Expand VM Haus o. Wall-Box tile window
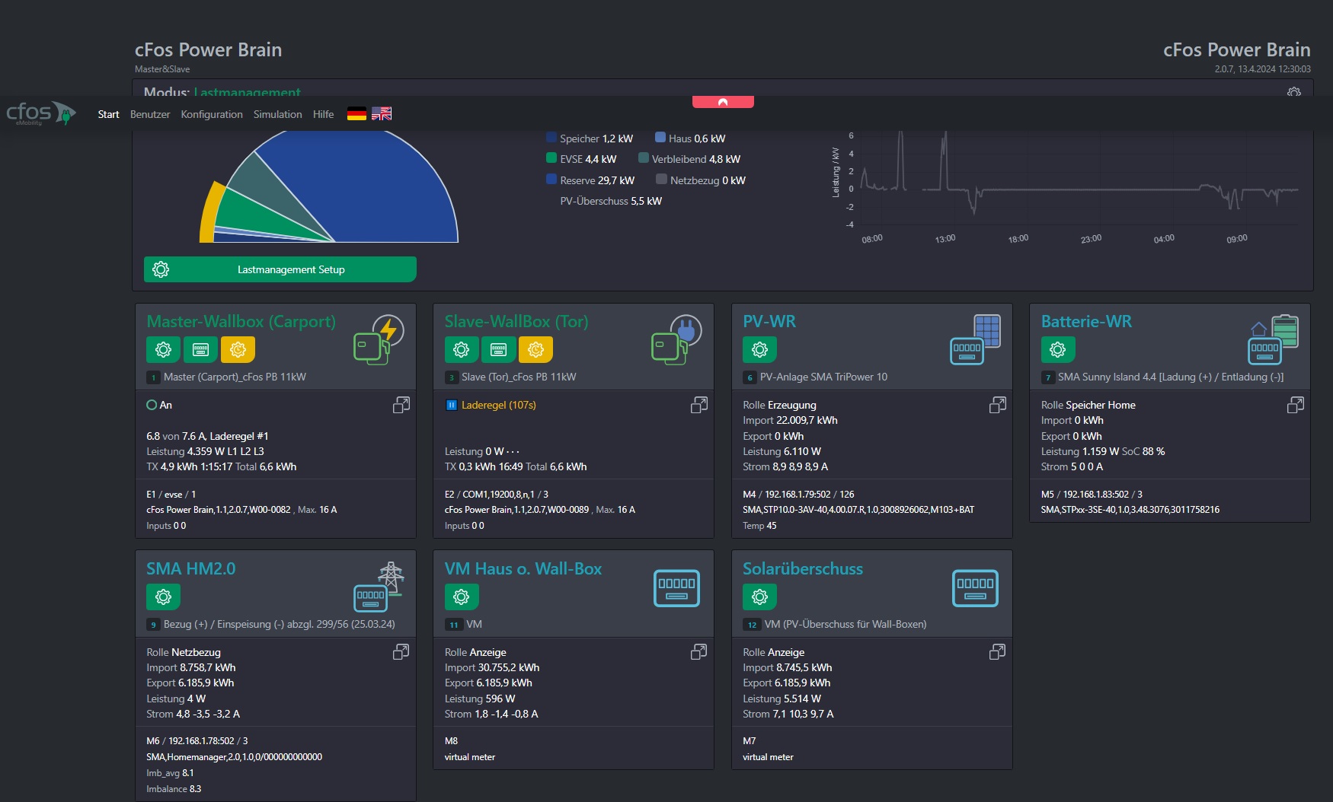 [x=698, y=652]
